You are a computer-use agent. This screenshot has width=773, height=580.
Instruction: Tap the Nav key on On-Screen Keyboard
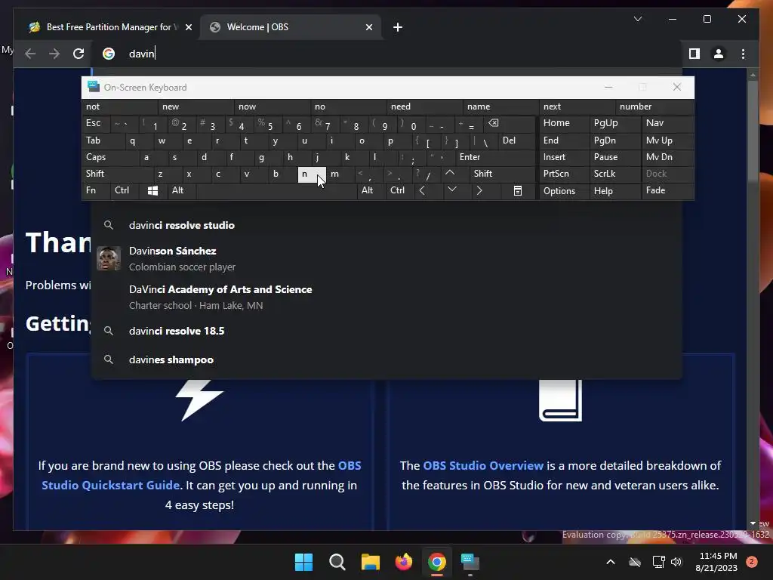(667, 123)
